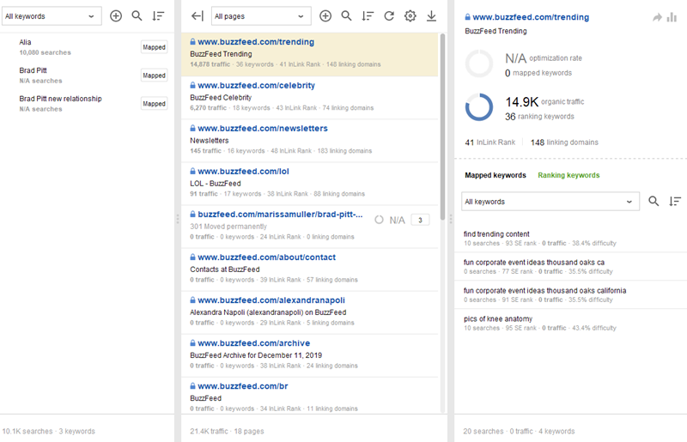Switch to the Ranking keywords tab

pos(568,175)
